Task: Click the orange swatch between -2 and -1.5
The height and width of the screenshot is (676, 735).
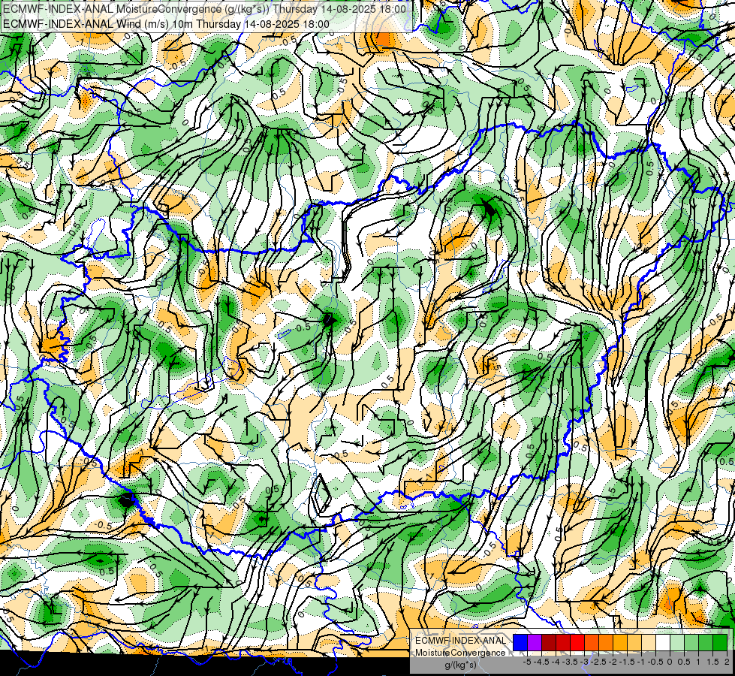Action: (x=606, y=642)
